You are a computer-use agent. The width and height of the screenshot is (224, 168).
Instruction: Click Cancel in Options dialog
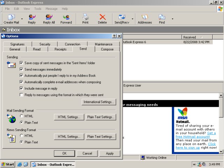click(x=87, y=153)
